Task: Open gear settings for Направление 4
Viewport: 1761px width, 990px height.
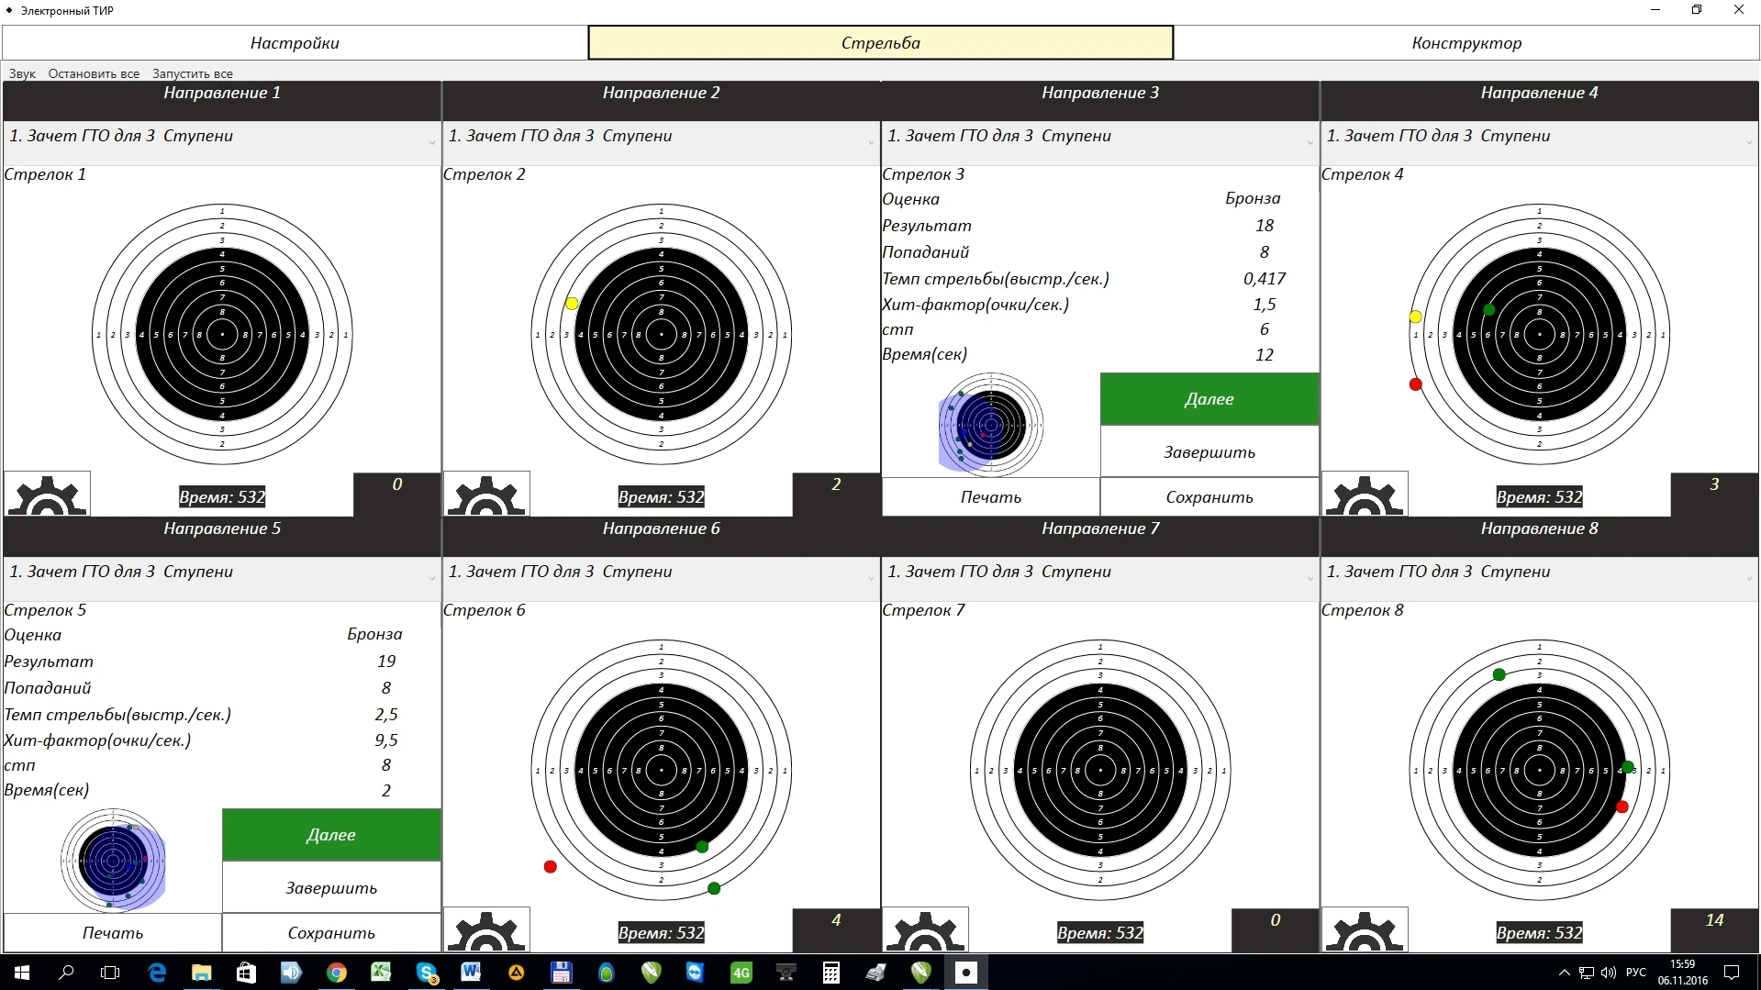Action: coord(1365,495)
